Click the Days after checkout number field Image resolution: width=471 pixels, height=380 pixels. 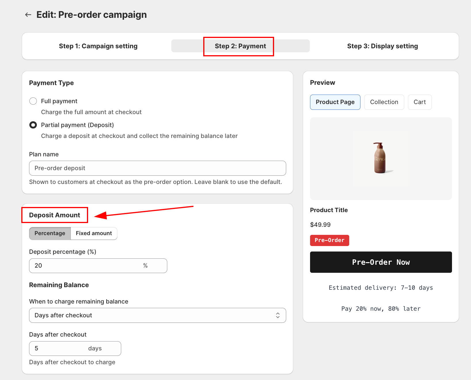75,348
